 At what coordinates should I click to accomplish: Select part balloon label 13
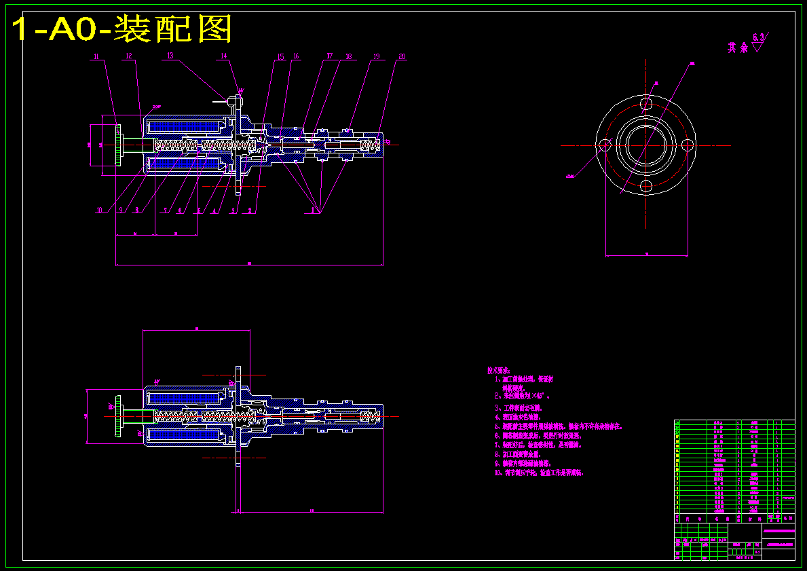pyautogui.click(x=170, y=56)
